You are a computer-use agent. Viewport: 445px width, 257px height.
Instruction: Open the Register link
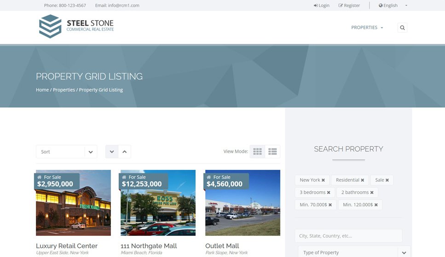click(349, 6)
